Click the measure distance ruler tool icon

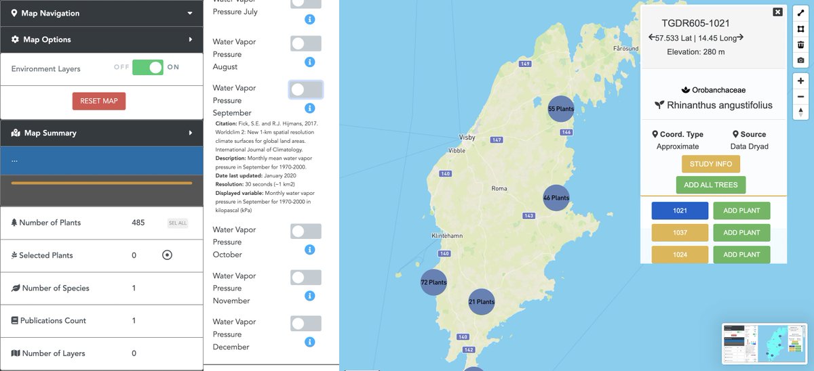[x=800, y=13]
